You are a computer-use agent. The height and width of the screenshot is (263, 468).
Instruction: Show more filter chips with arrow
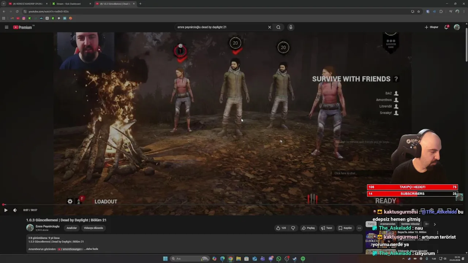click(434, 224)
